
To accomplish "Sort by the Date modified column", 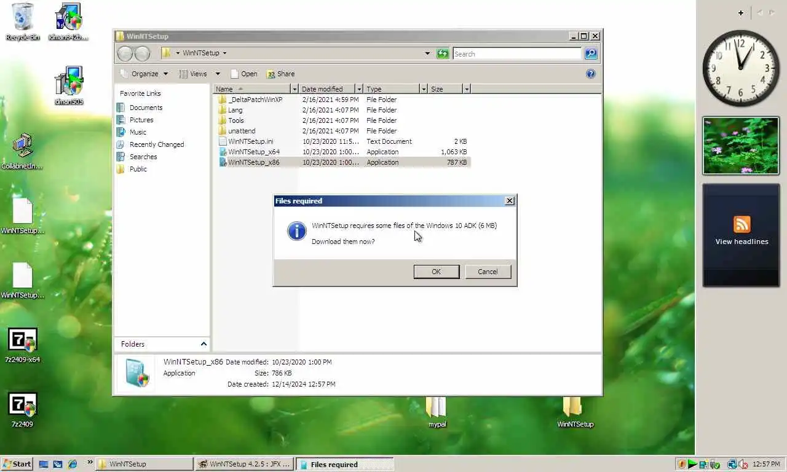I will (x=328, y=89).
